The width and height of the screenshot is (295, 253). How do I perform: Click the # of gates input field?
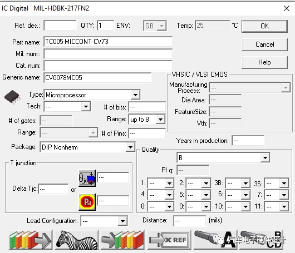pyautogui.click(x=56, y=121)
